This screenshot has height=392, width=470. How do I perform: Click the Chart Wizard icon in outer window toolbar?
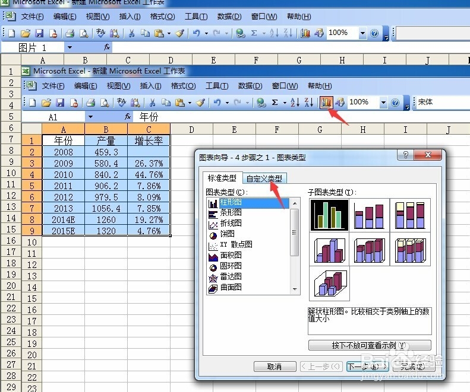point(305,33)
